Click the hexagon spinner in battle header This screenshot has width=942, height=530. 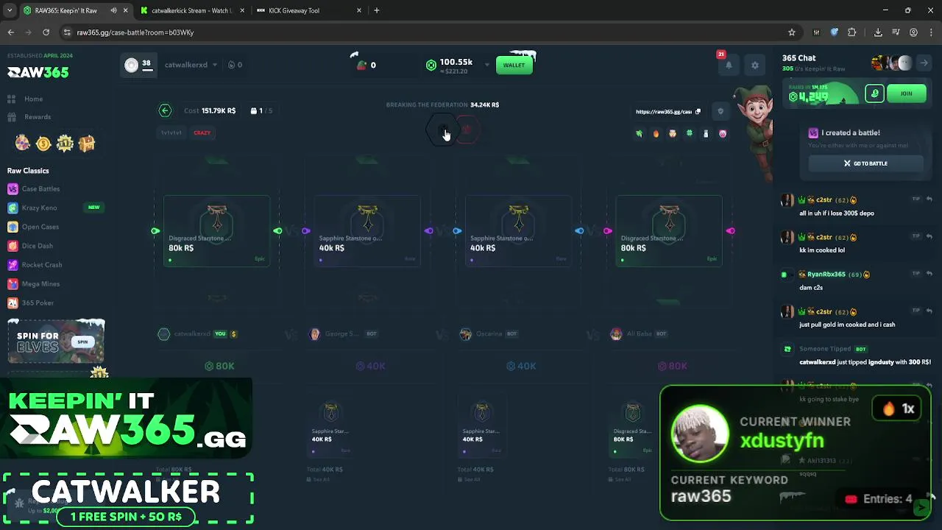coord(442,131)
